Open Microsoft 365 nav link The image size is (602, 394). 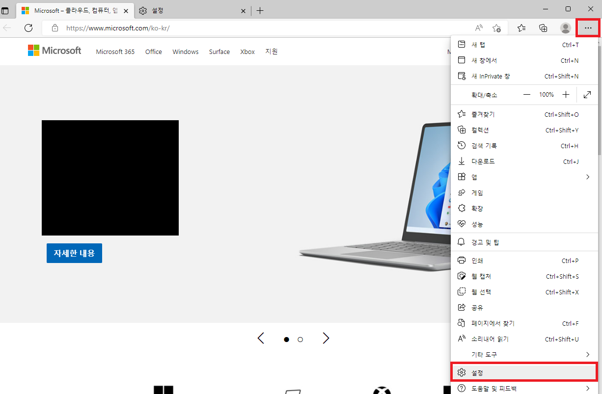(115, 52)
